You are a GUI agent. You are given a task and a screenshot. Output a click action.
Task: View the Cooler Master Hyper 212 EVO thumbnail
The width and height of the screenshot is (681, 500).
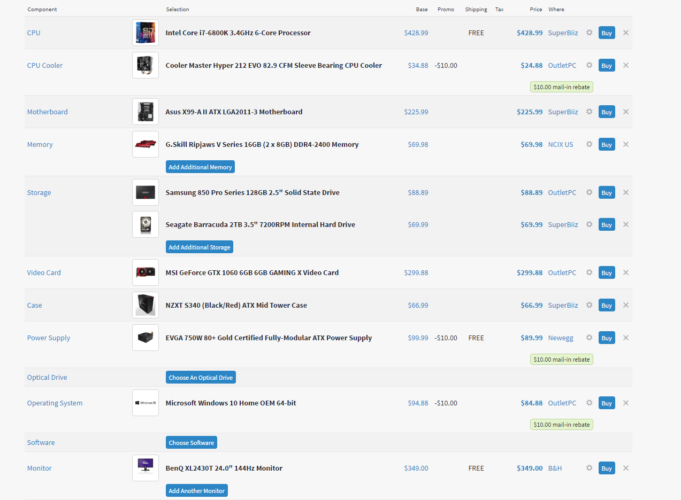pos(146,65)
